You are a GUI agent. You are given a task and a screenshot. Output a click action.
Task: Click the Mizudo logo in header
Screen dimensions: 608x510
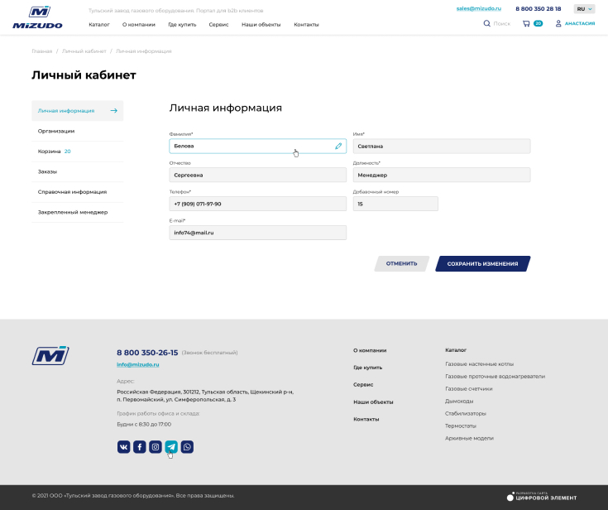[37, 17]
